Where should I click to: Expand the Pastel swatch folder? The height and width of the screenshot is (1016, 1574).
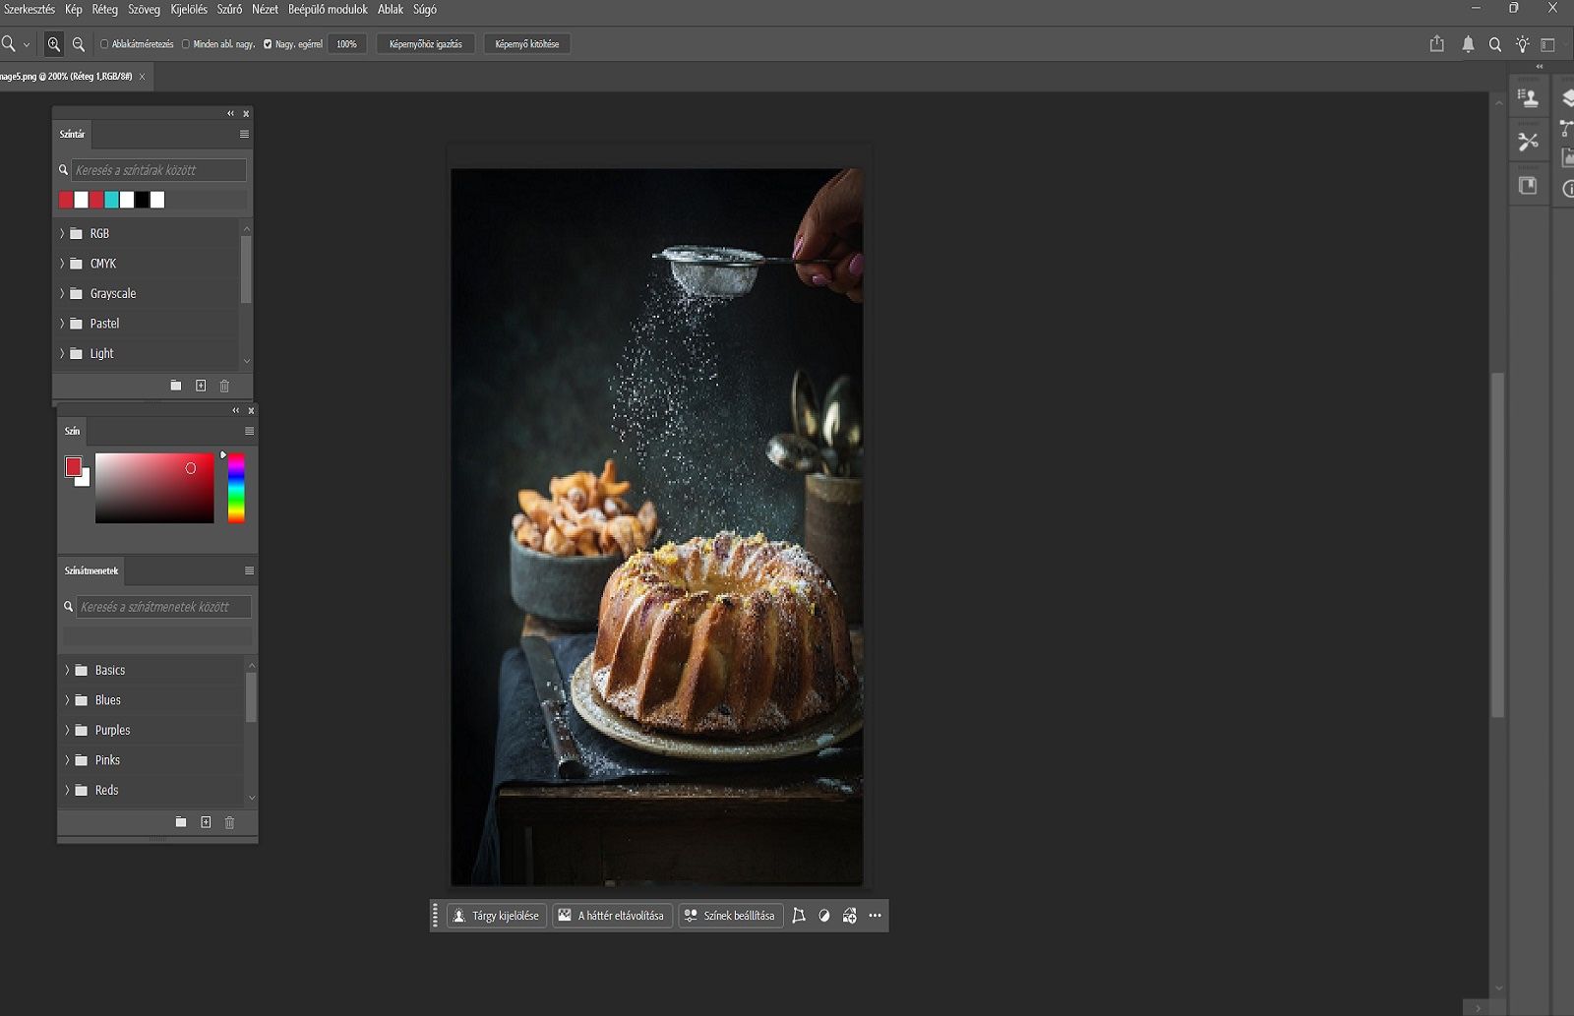[62, 324]
